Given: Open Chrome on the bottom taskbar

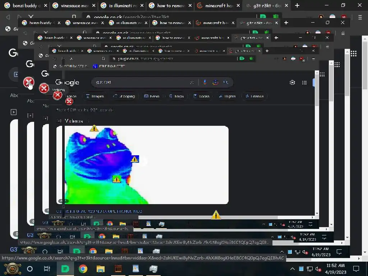Looking at the screenshot, I should click(x=83, y=269).
